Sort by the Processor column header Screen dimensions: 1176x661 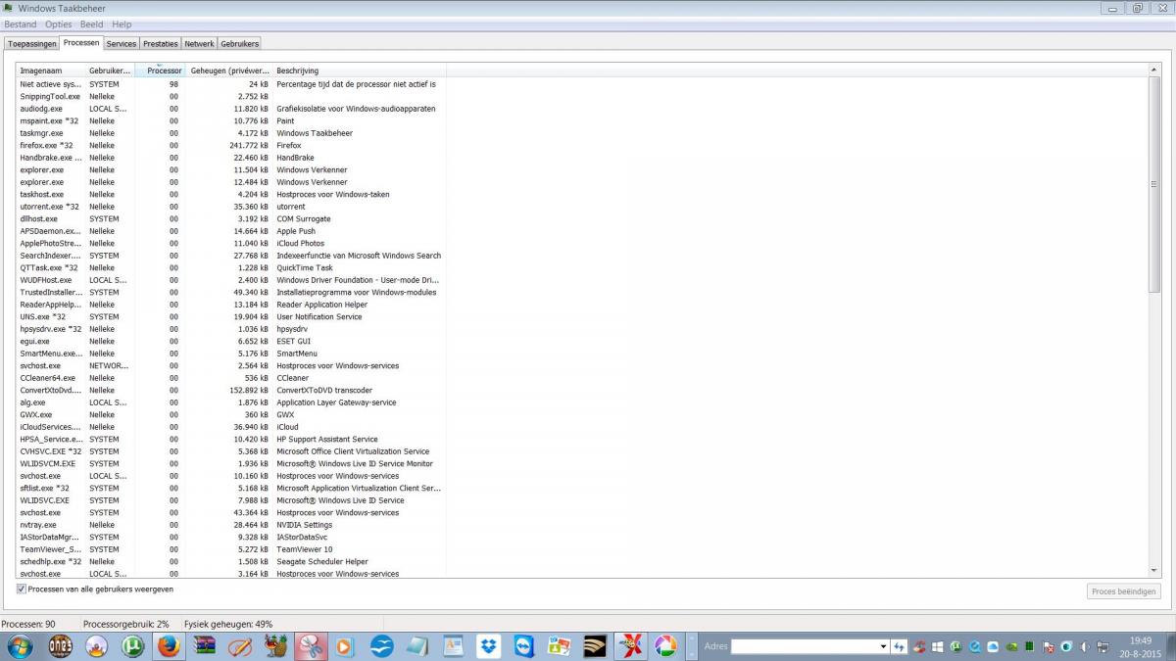(160, 71)
